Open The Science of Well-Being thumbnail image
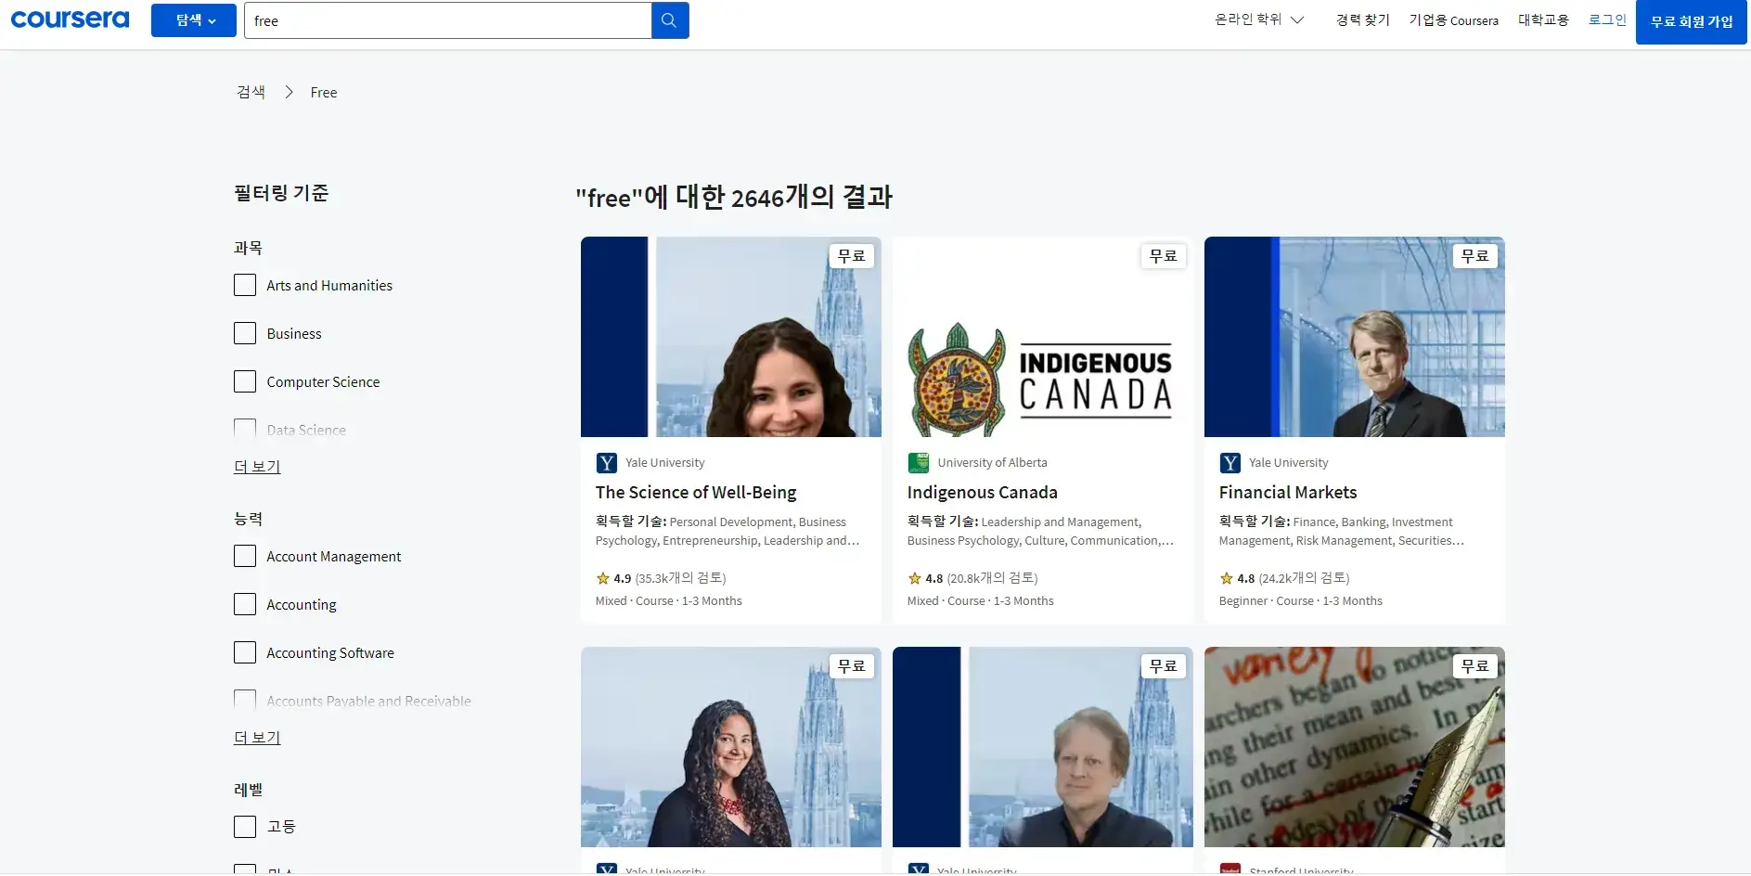This screenshot has height=876, width=1751. 731,337
